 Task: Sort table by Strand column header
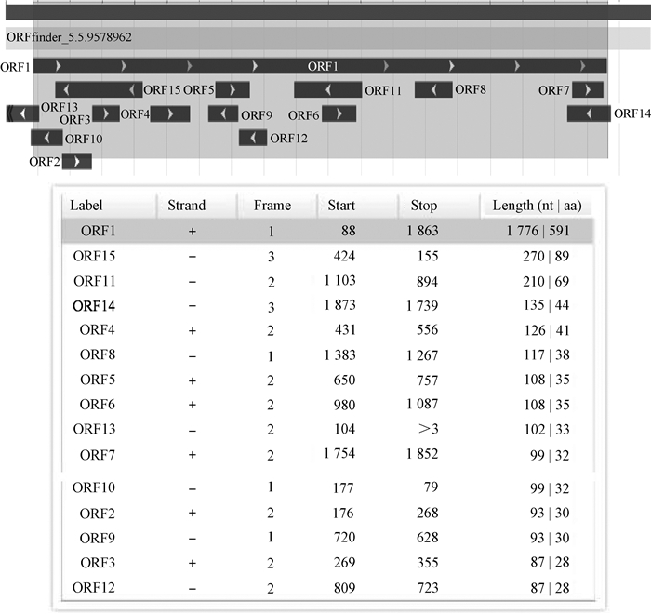[186, 206]
